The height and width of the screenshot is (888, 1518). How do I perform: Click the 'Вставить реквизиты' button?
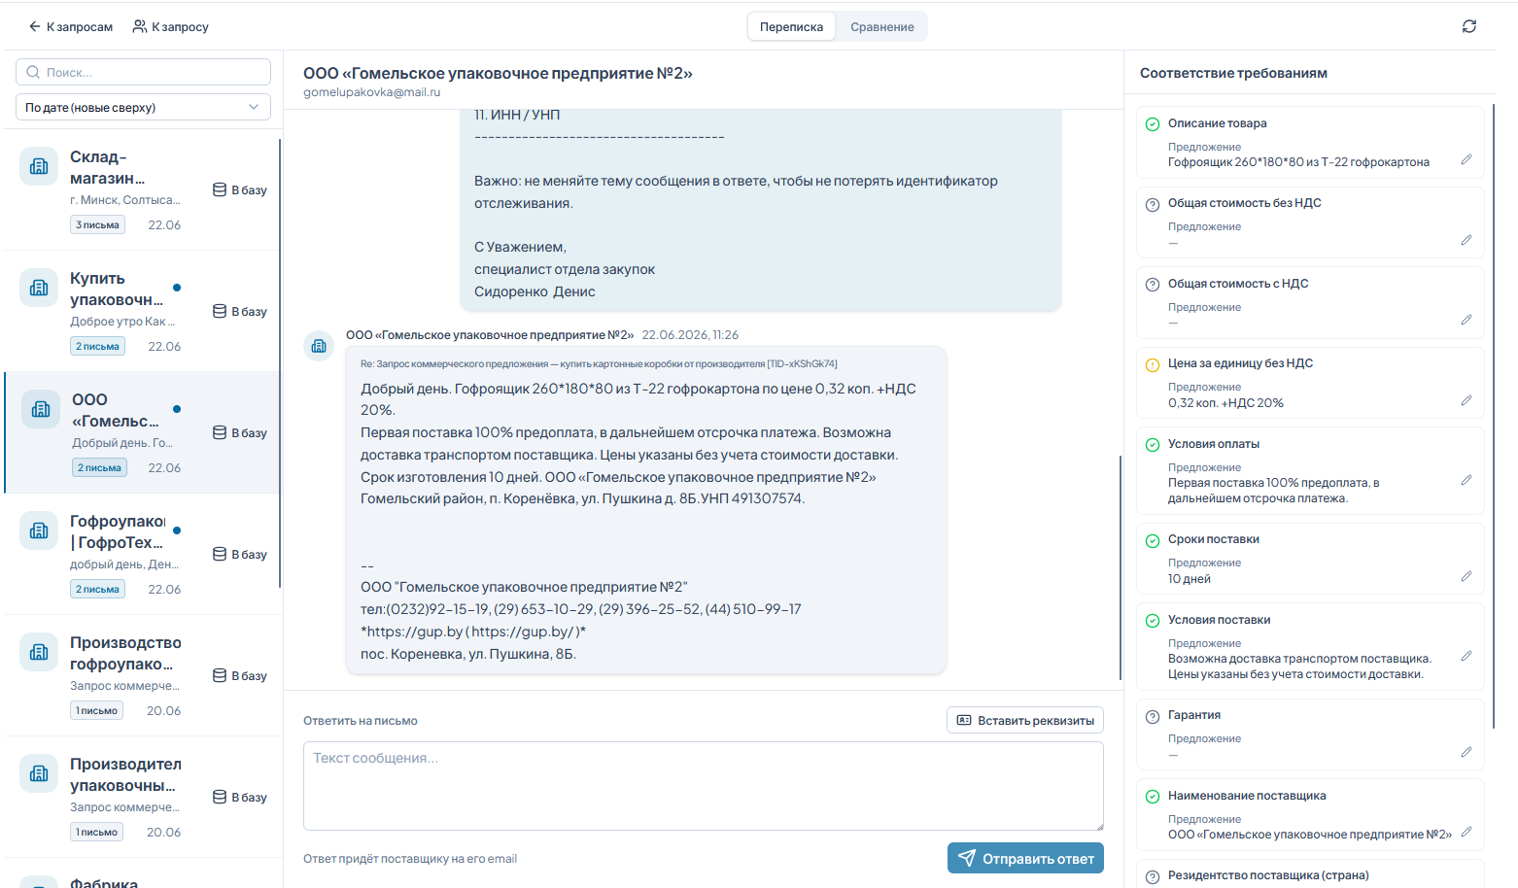tap(1025, 720)
